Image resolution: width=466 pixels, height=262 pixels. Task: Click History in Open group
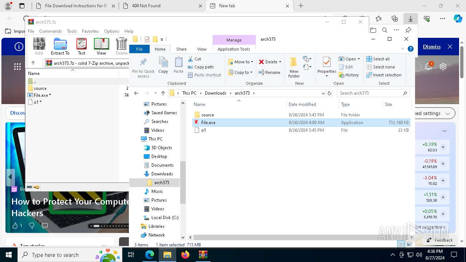coord(349,75)
